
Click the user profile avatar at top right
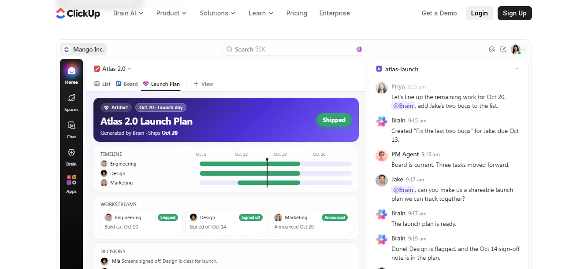coord(516,49)
